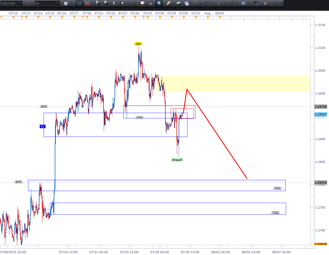Screen dimensions: 329x255
Task: Open the toolbar overflow options menu
Action: click(x=281, y=3)
